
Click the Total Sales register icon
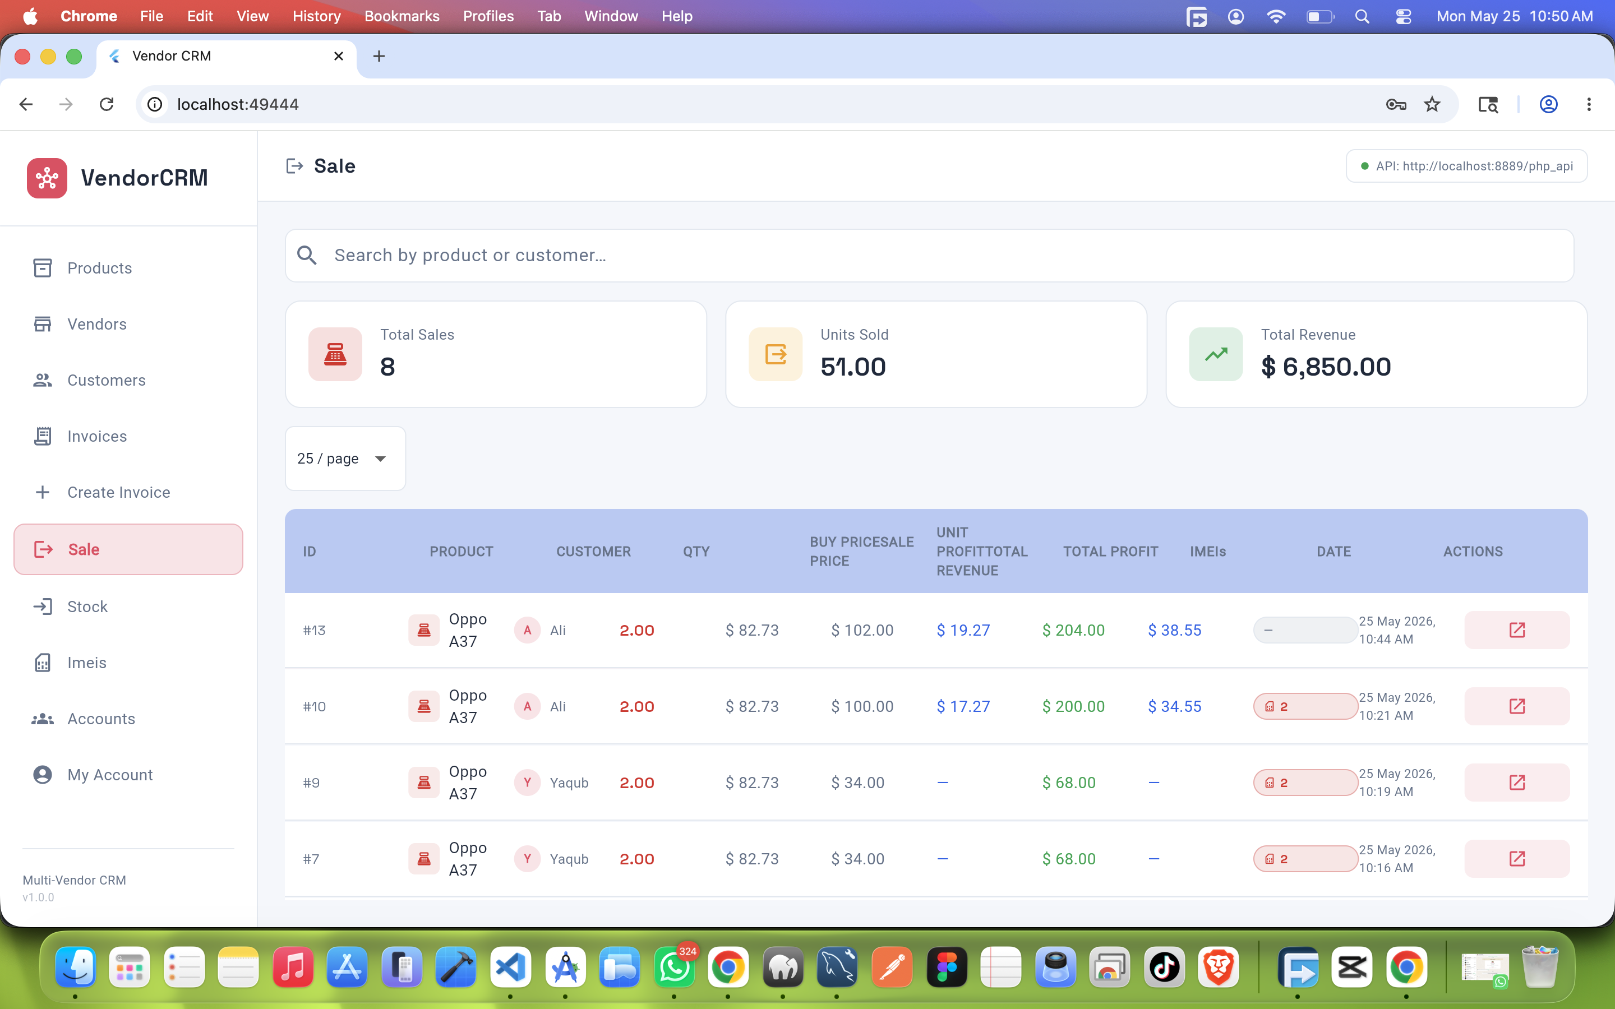[x=335, y=354]
